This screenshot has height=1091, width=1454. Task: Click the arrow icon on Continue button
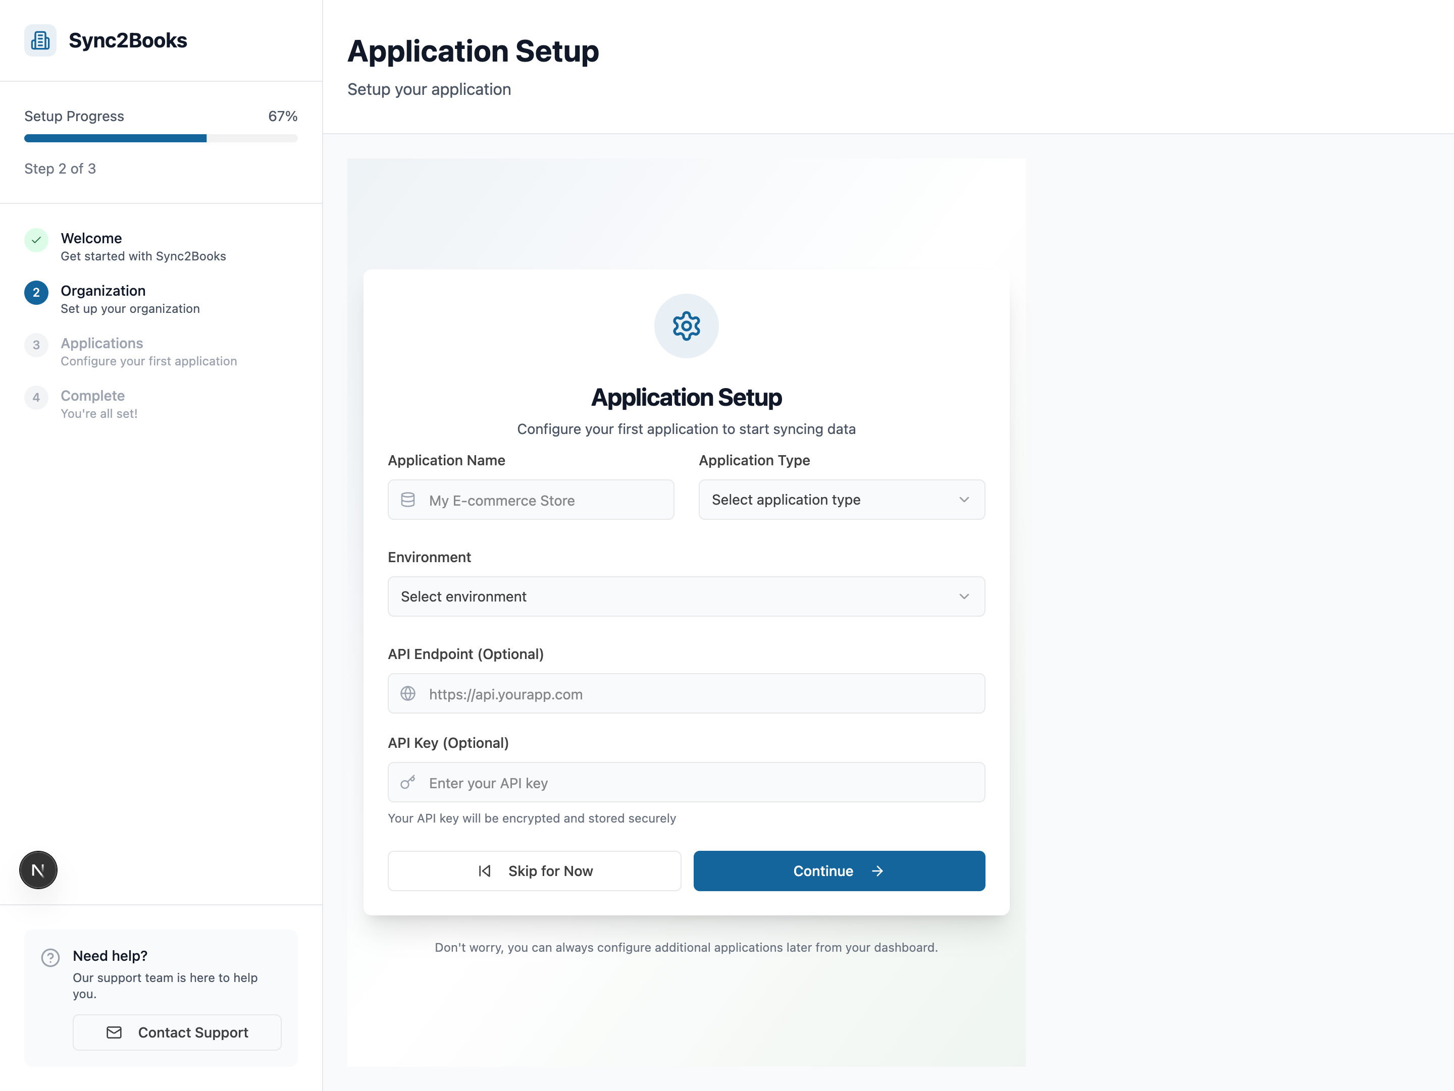pyautogui.click(x=877, y=871)
